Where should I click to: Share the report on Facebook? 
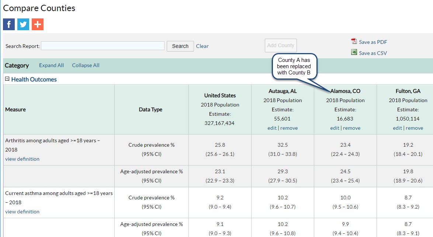point(9,24)
